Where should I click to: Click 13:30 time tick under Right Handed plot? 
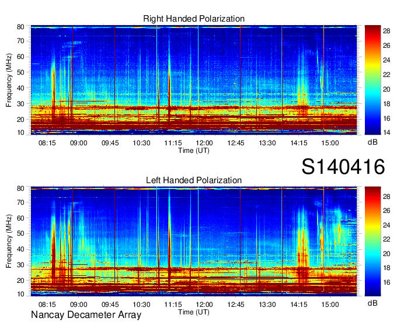(x=267, y=143)
